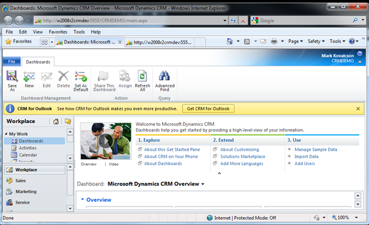This screenshot has height=225, width=369.
Task: Collapse the My Work tree group
Action: coord(6,134)
